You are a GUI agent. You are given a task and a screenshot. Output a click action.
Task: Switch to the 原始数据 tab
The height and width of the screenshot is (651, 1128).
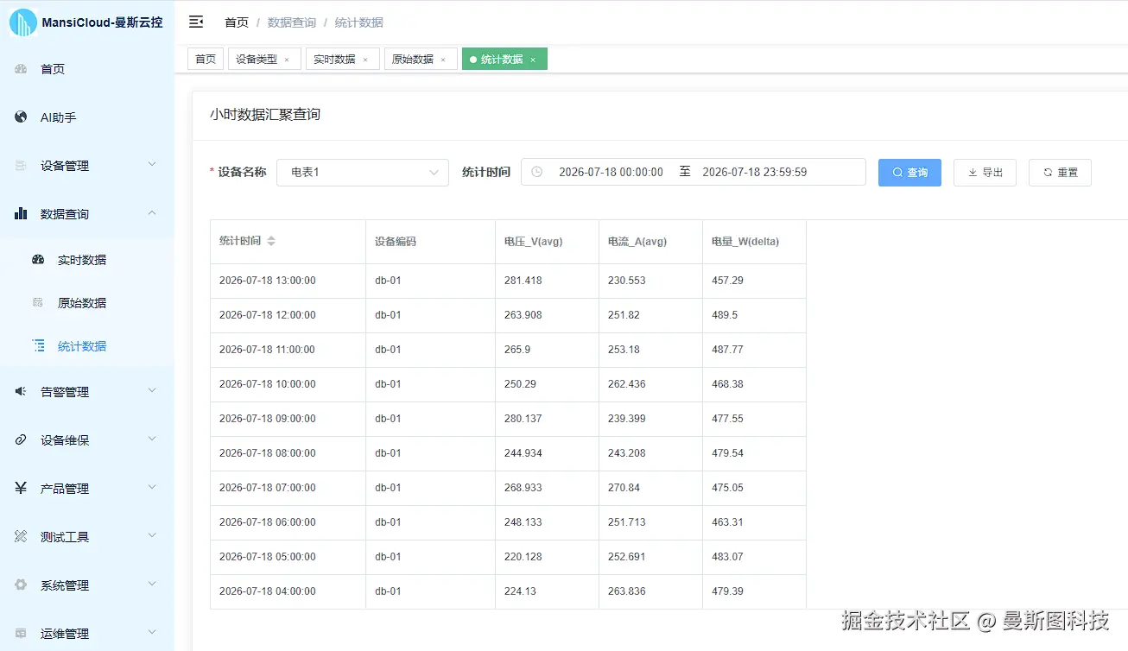(421, 59)
